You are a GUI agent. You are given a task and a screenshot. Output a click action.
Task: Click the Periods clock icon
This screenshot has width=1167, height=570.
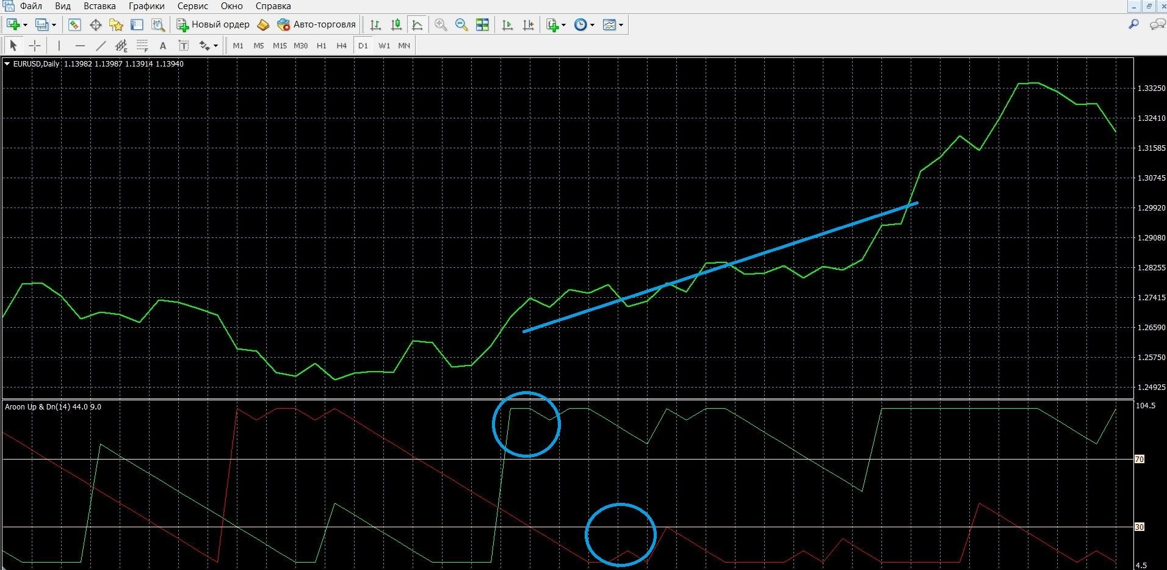click(581, 24)
